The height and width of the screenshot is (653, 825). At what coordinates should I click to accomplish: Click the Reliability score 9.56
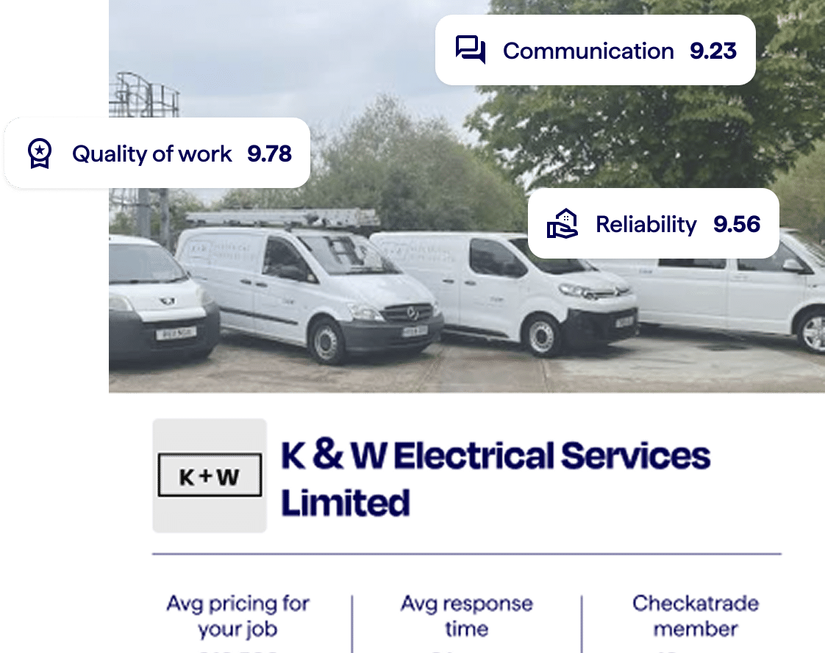[737, 224]
